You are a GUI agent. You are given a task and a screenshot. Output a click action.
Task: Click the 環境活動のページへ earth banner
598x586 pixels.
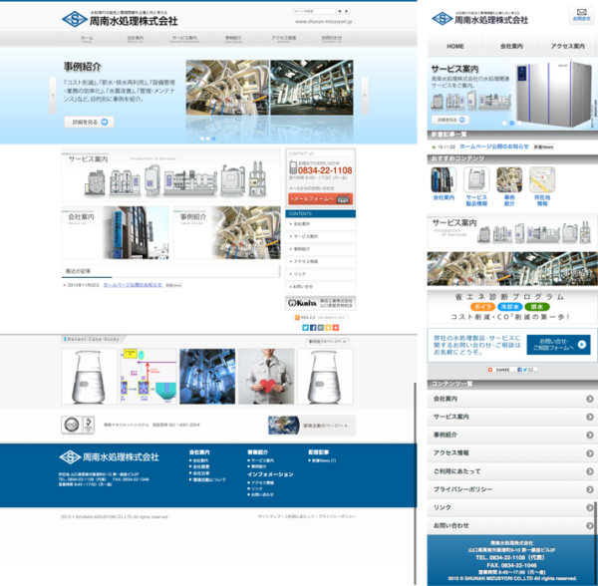click(x=312, y=426)
